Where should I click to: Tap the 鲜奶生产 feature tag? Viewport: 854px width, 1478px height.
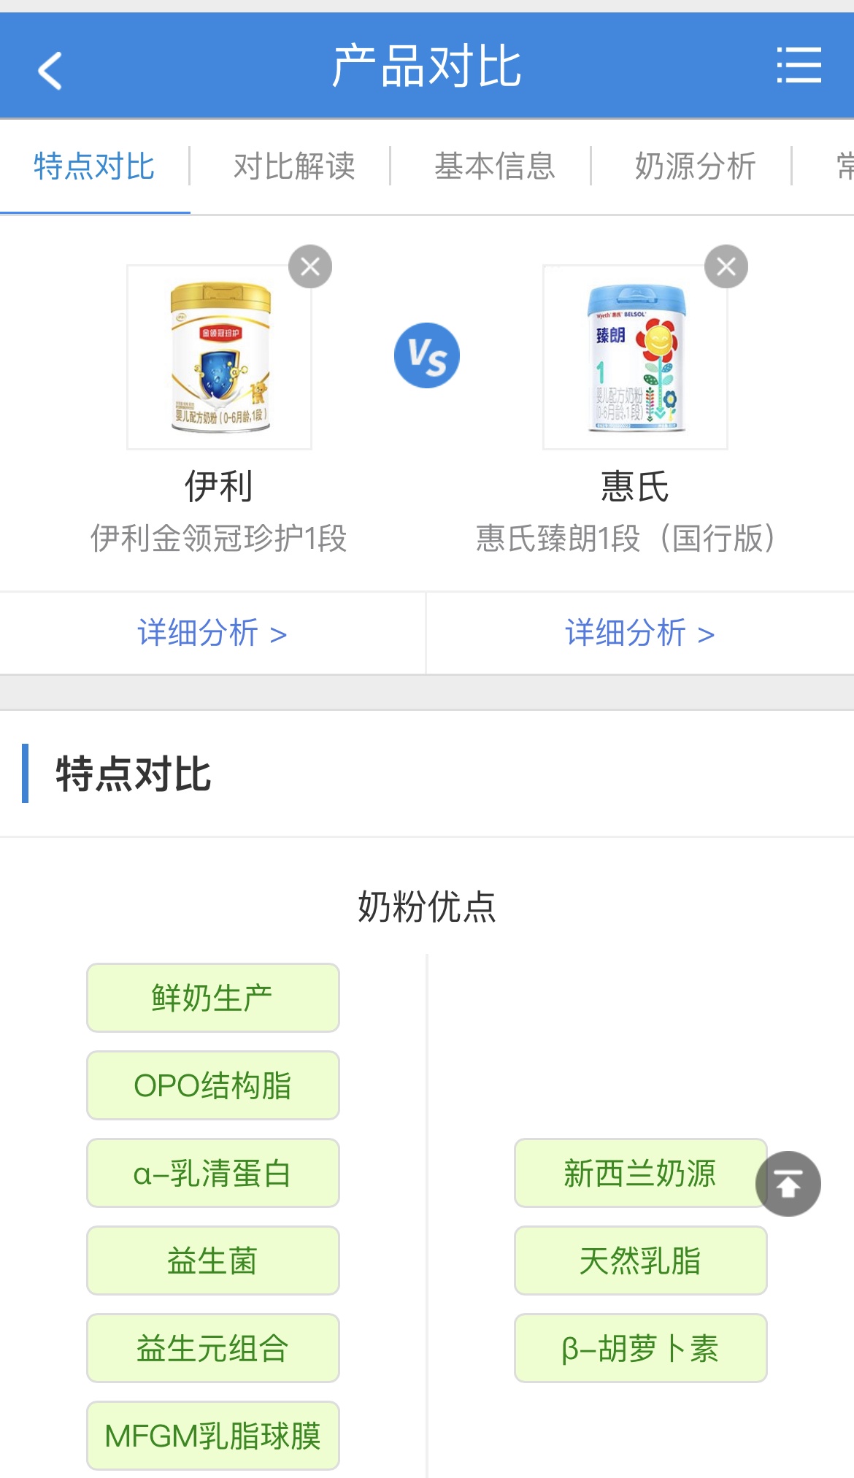(212, 998)
